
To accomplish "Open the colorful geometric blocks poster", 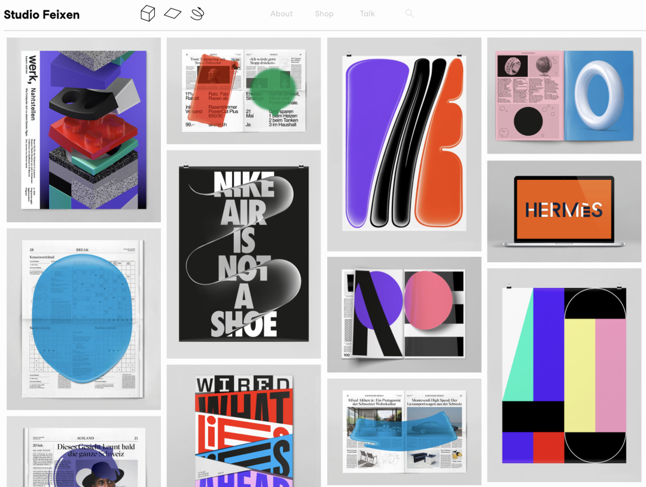I will (564, 375).
